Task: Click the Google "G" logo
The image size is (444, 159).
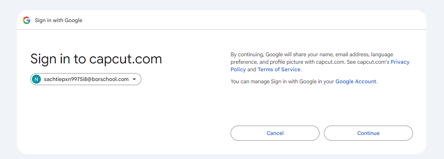Action: point(26,20)
